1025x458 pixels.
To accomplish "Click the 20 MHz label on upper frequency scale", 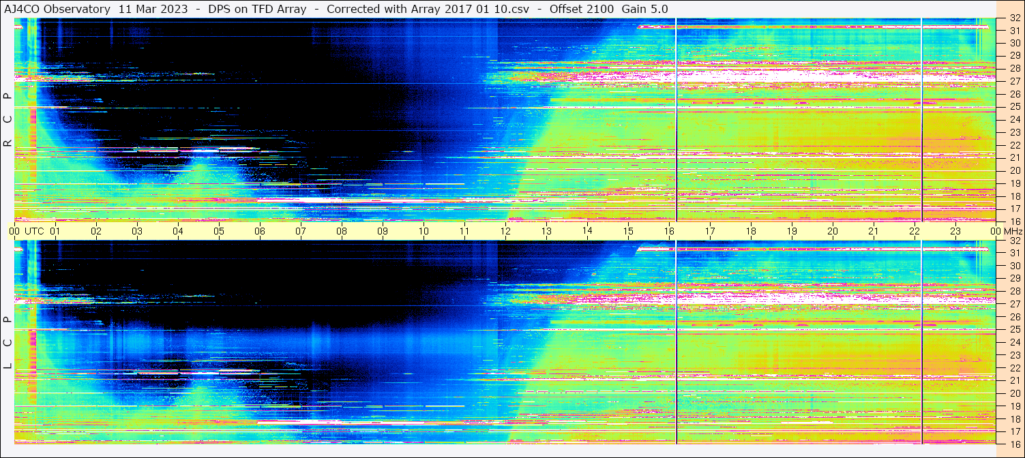I will pyautogui.click(x=1014, y=170).
